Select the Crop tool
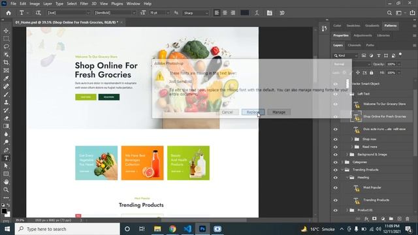This screenshot has width=418, height=235. point(6,63)
